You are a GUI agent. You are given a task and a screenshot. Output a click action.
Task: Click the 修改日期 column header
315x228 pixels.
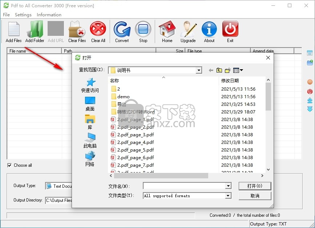(x=242, y=80)
